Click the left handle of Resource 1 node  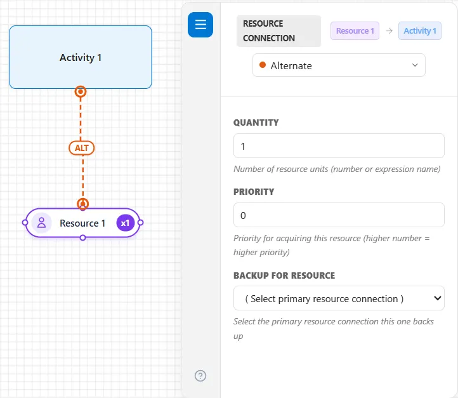pos(25,223)
